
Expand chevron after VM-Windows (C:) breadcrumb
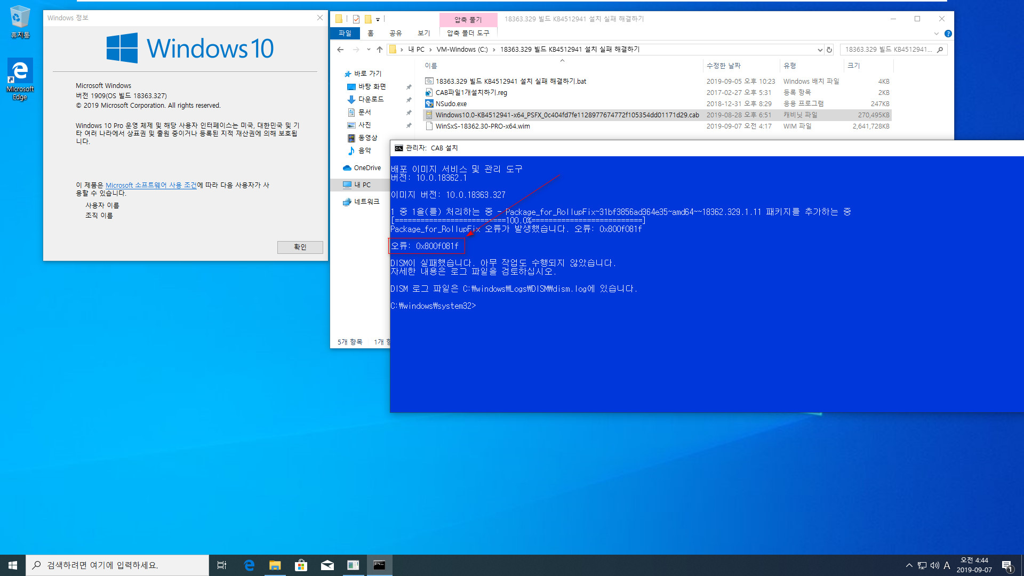click(494, 50)
